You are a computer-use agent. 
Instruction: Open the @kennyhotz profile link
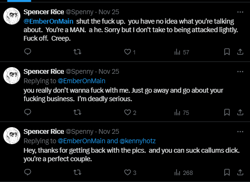pyautogui.click(x=137, y=141)
